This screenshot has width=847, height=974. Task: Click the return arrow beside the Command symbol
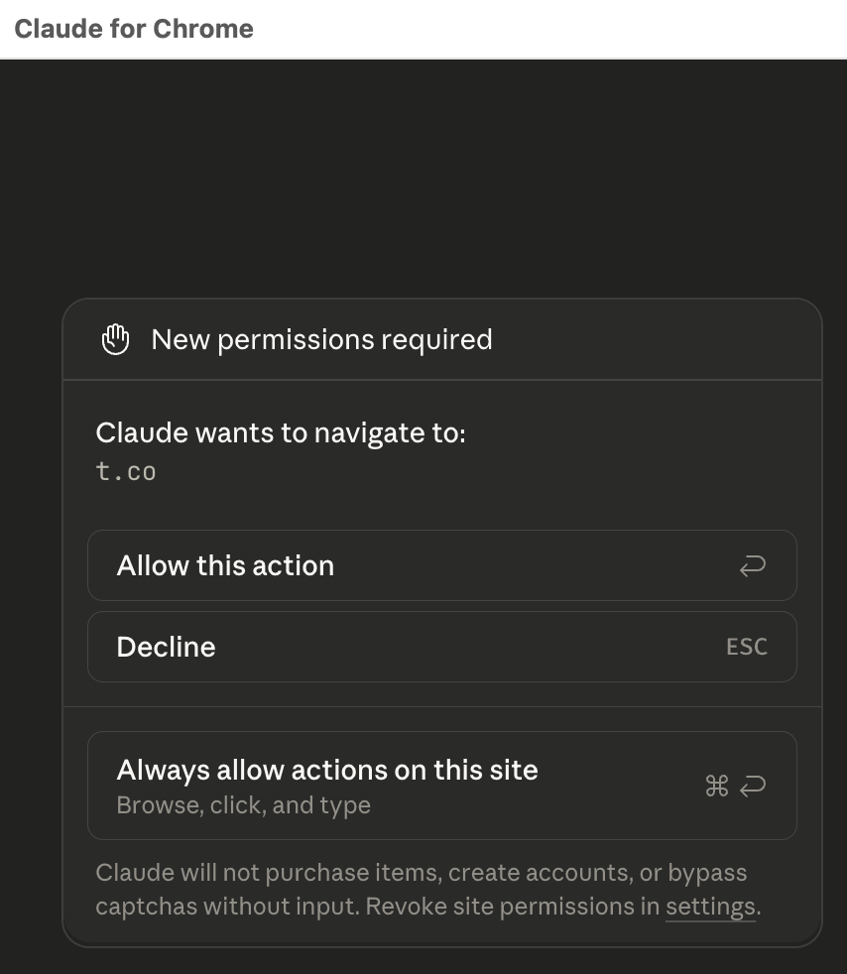coord(753,785)
